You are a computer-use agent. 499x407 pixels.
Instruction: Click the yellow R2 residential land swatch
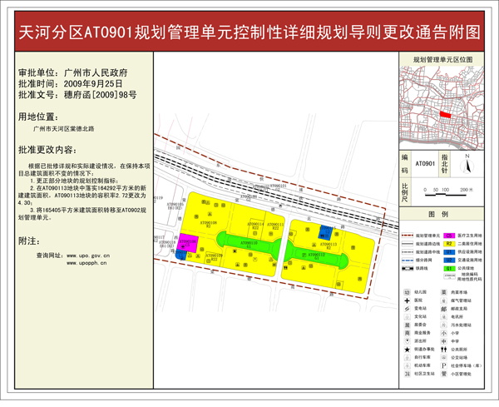pos(450,244)
